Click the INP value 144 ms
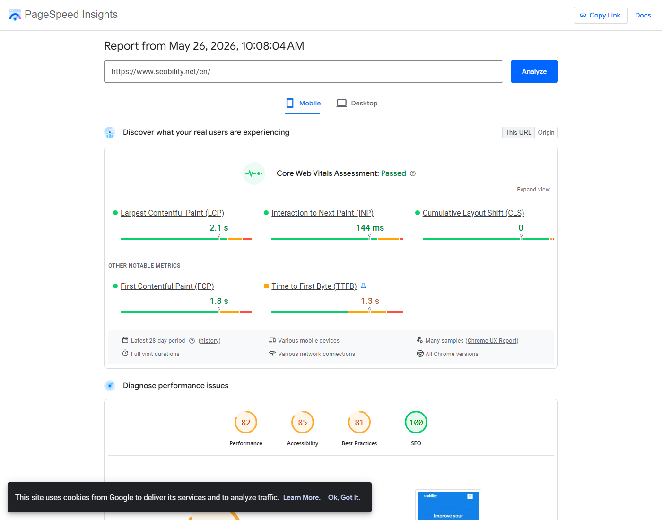Image resolution: width=662 pixels, height=520 pixels. click(x=370, y=228)
